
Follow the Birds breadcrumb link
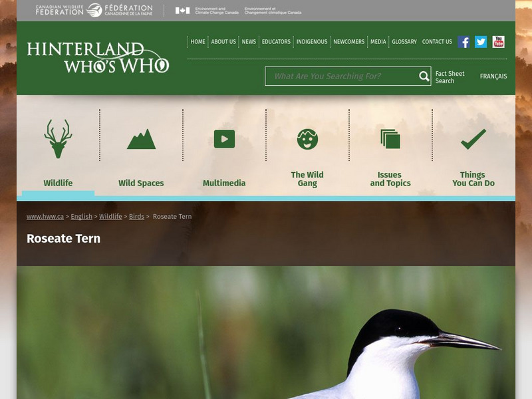click(x=136, y=217)
